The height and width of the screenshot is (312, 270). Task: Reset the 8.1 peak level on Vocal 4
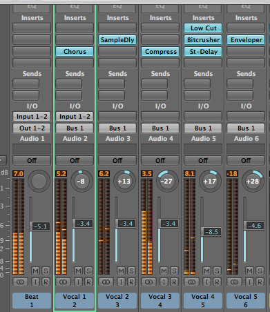point(189,174)
